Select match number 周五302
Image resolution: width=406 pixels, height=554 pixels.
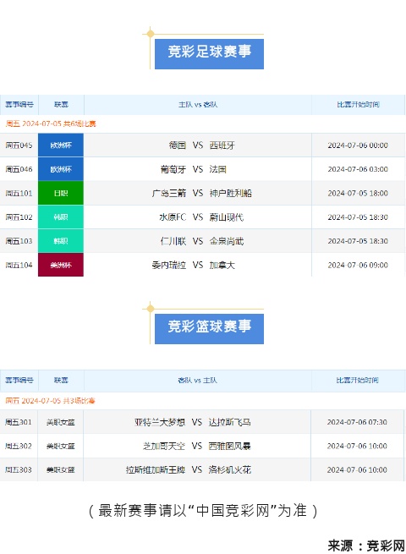point(19,446)
